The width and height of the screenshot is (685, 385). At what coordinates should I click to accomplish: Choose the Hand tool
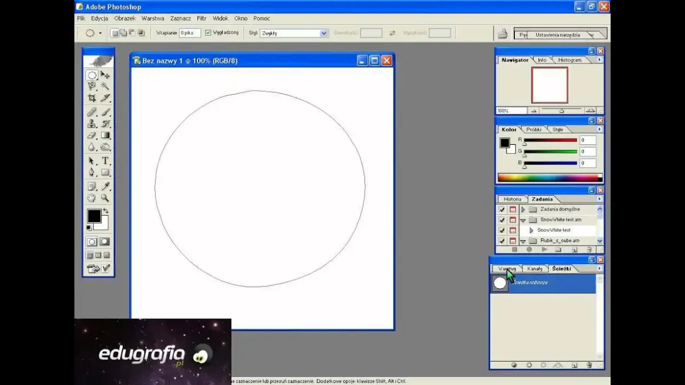click(x=91, y=198)
